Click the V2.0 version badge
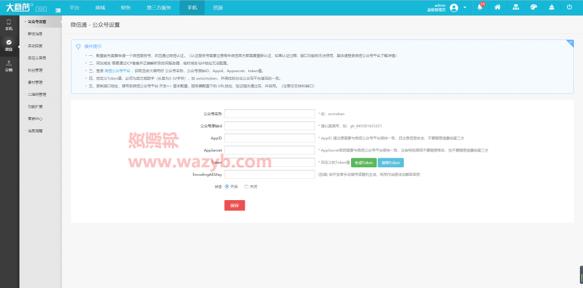This screenshot has height=288, width=583. 41,9
